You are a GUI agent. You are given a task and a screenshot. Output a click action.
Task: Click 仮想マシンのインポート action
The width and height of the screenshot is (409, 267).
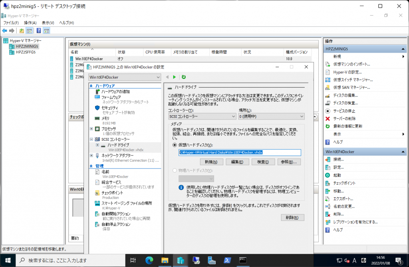351,64
